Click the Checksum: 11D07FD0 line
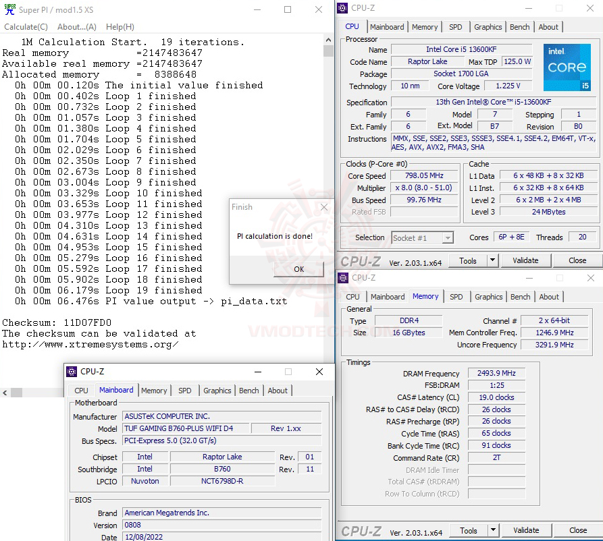The image size is (603, 541). point(57,322)
